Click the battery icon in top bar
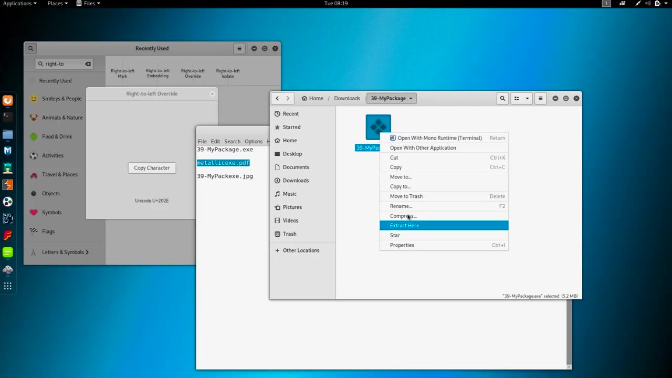Screen dimensions: 672x378 pyautogui.click(x=656, y=3)
